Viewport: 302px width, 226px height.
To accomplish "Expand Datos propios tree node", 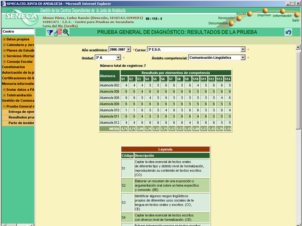I will point(4,40).
